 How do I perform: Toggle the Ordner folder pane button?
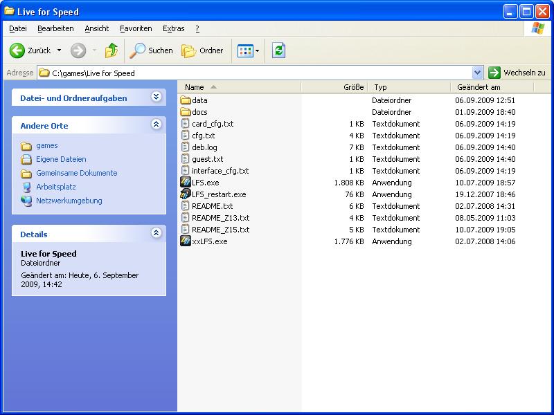pyautogui.click(x=202, y=50)
